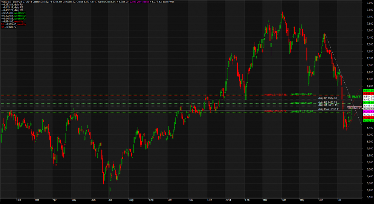Click the 7,800 price axis label
The height and width of the screenshot is (204, 374).
[370, 10]
